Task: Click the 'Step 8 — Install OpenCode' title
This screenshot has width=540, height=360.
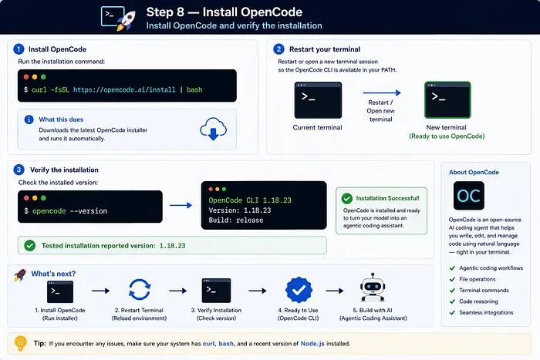Action: tap(224, 12)
